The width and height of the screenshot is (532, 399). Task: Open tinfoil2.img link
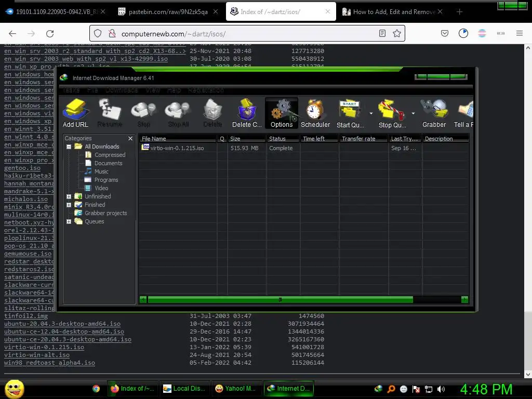point(26,316)
